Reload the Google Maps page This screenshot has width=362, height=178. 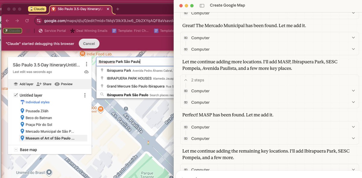pos(27,21)
